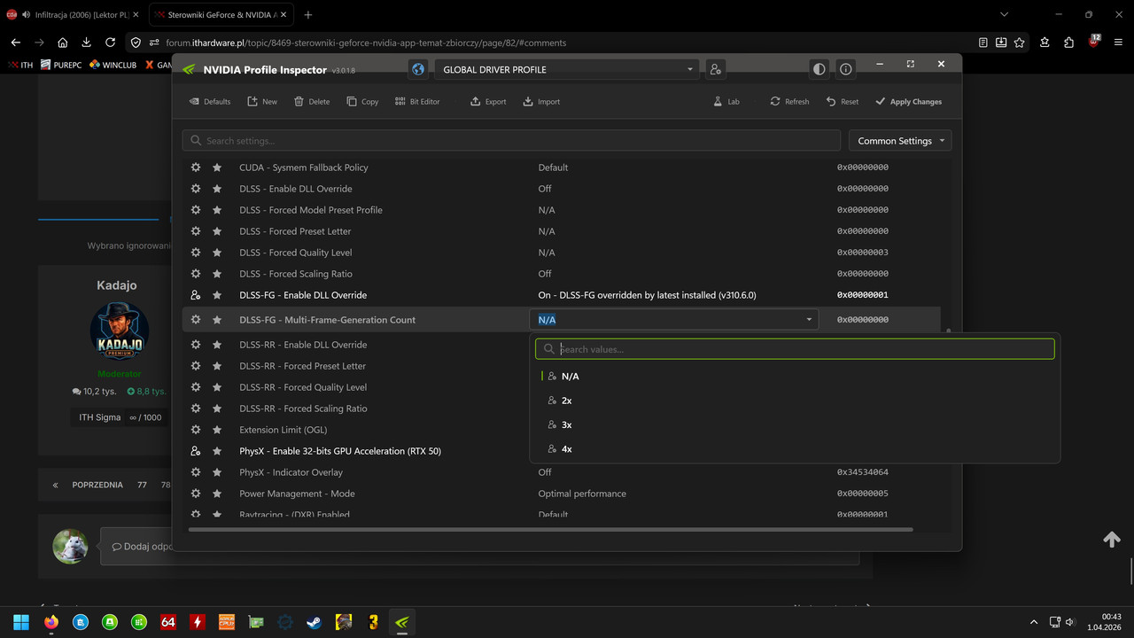Reset the profile settings
This screenshot has height=638, width=1134.
[x=843, y=102]
